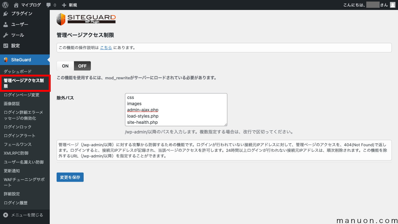Click the plugin icon beside プラグイン
The width and height of the screenshot is (398, 224).
click(x=6, y=14)
